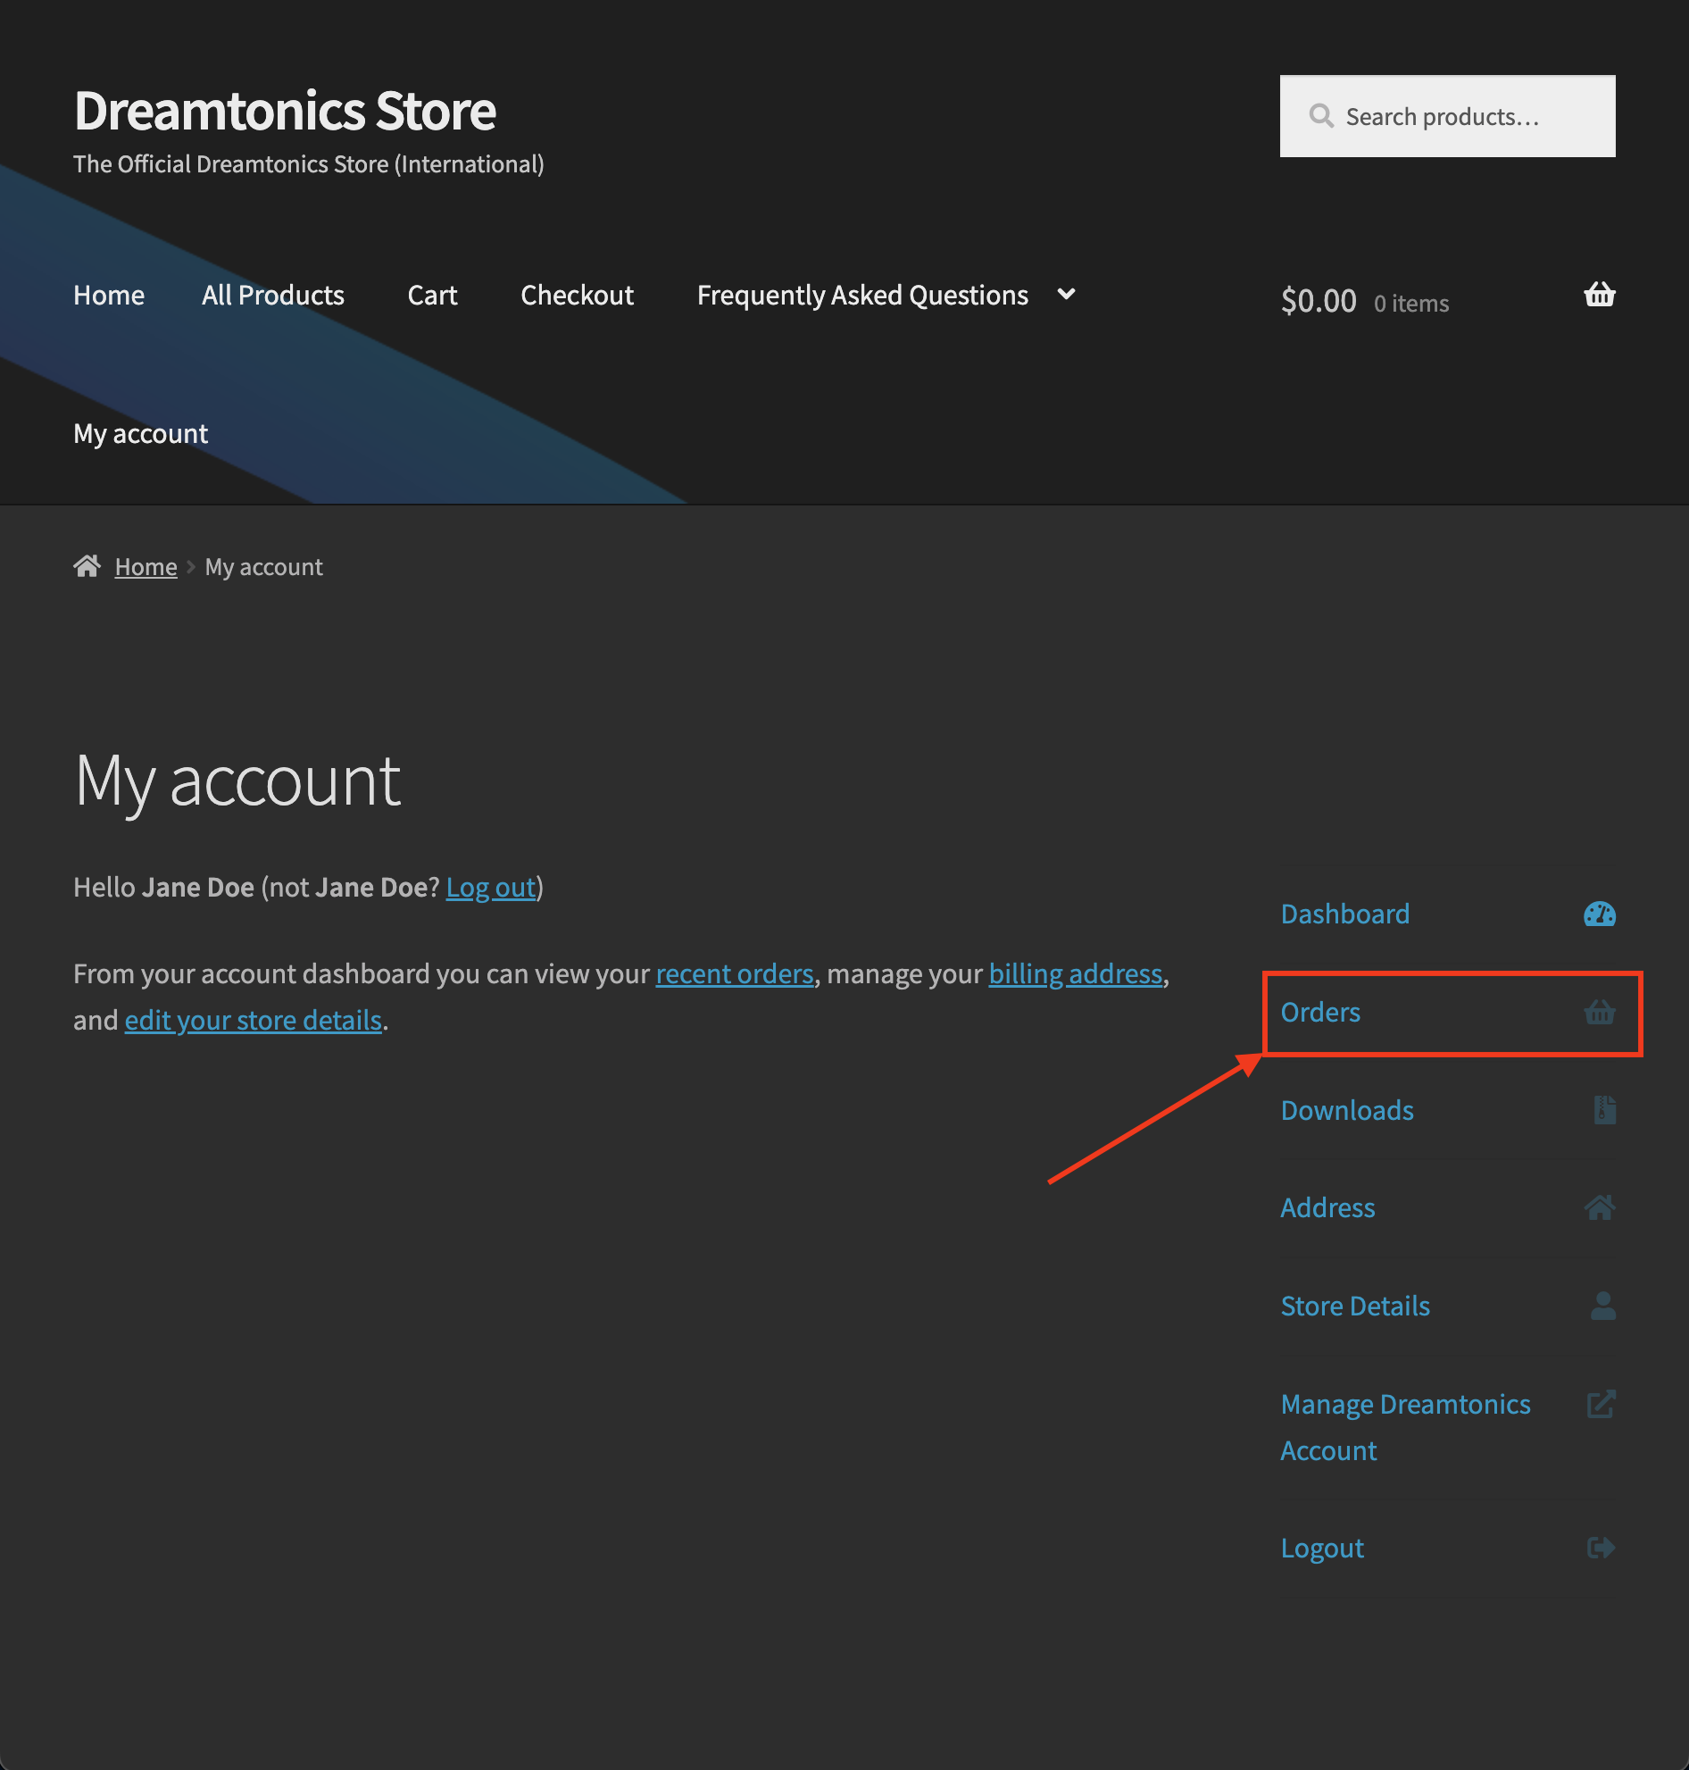
Task: Select the Home link in breadcrumb
Action: (x=146, y=566)
